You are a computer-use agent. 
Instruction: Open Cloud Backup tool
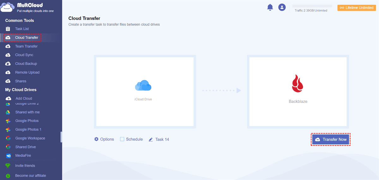[26, 64]
